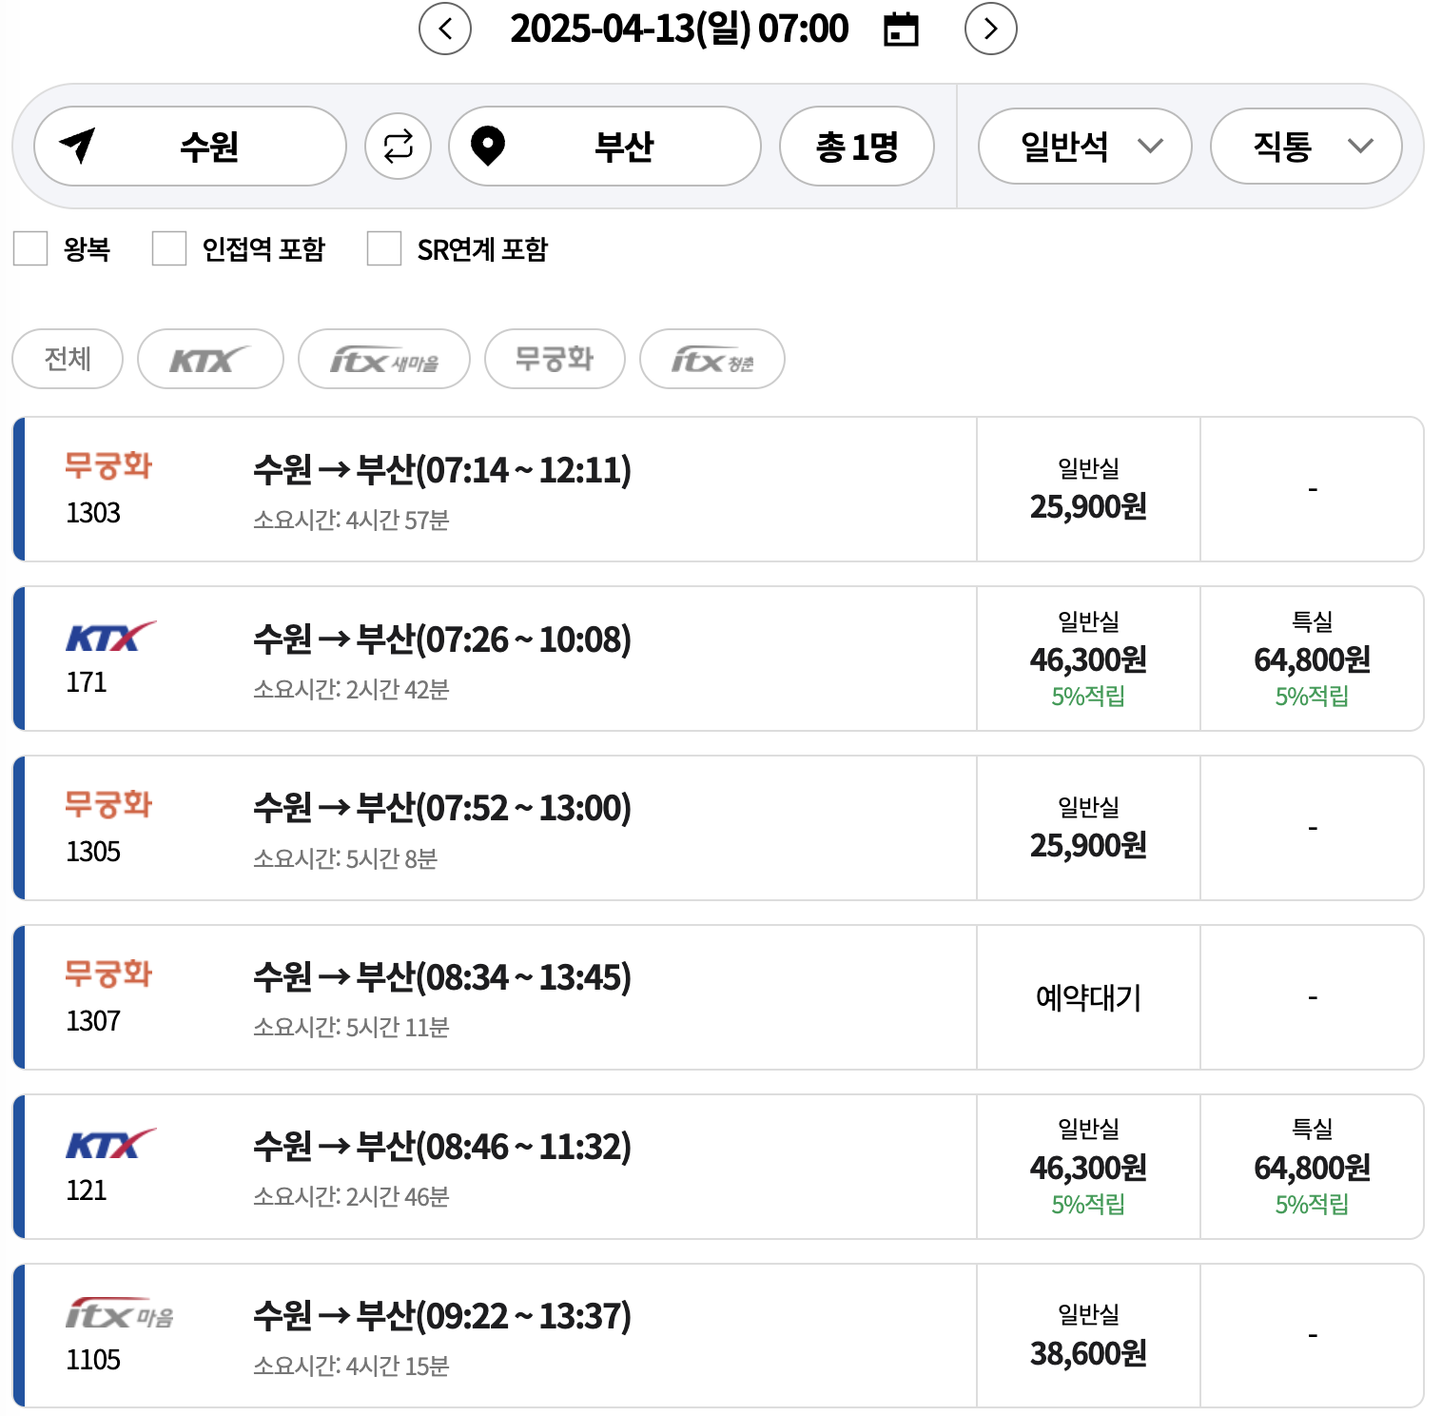Click route 수원→부산(08:46~11:32)
The image size is (1442, 1416).
point(442,1146)
